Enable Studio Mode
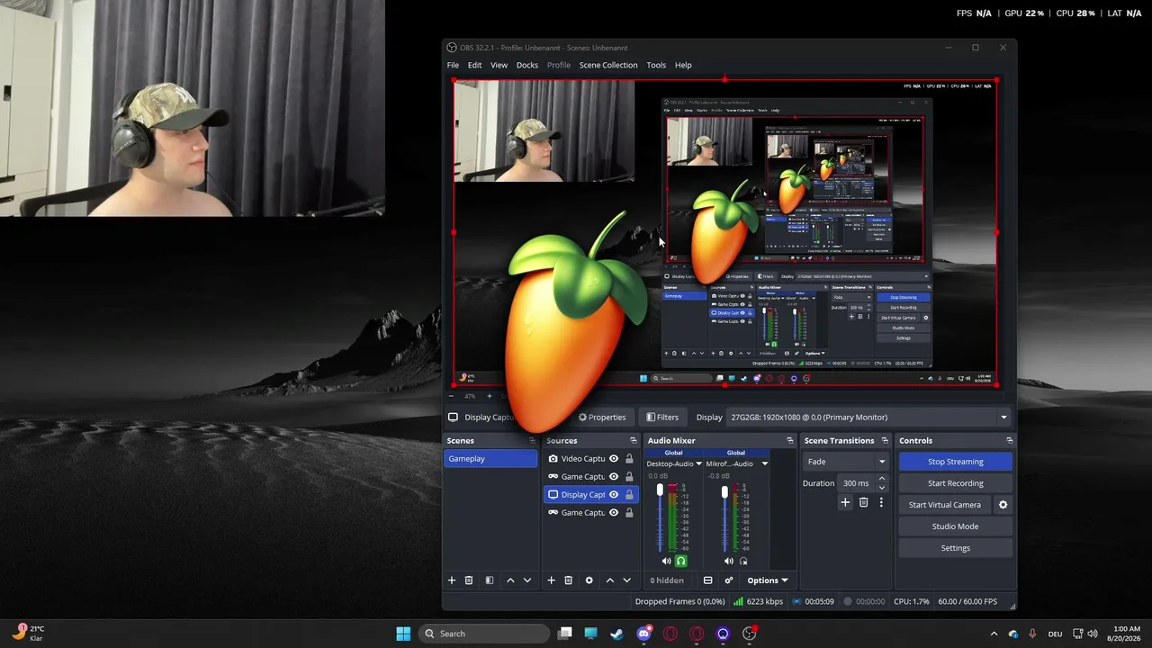The image size is (1152, 648). [x=955, y=526]
